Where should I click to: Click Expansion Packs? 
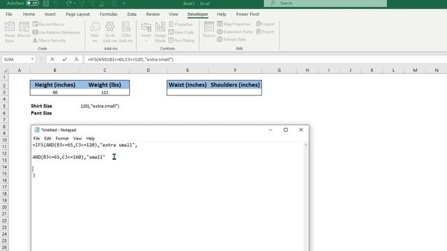point(235,31)
